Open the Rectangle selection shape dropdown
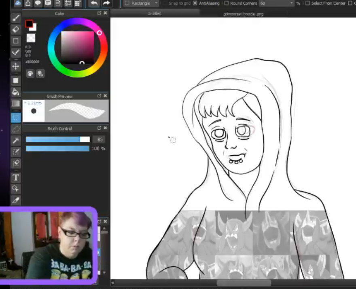This screenshot has height=289, width=356. [141, 3]
